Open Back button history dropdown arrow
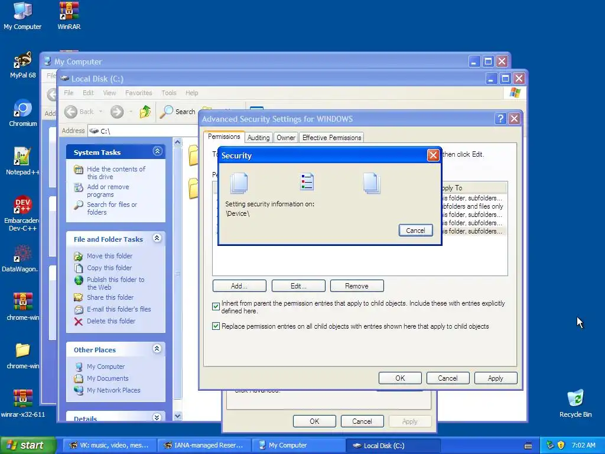This screenshot has width=605, height=454. (100, 112)
